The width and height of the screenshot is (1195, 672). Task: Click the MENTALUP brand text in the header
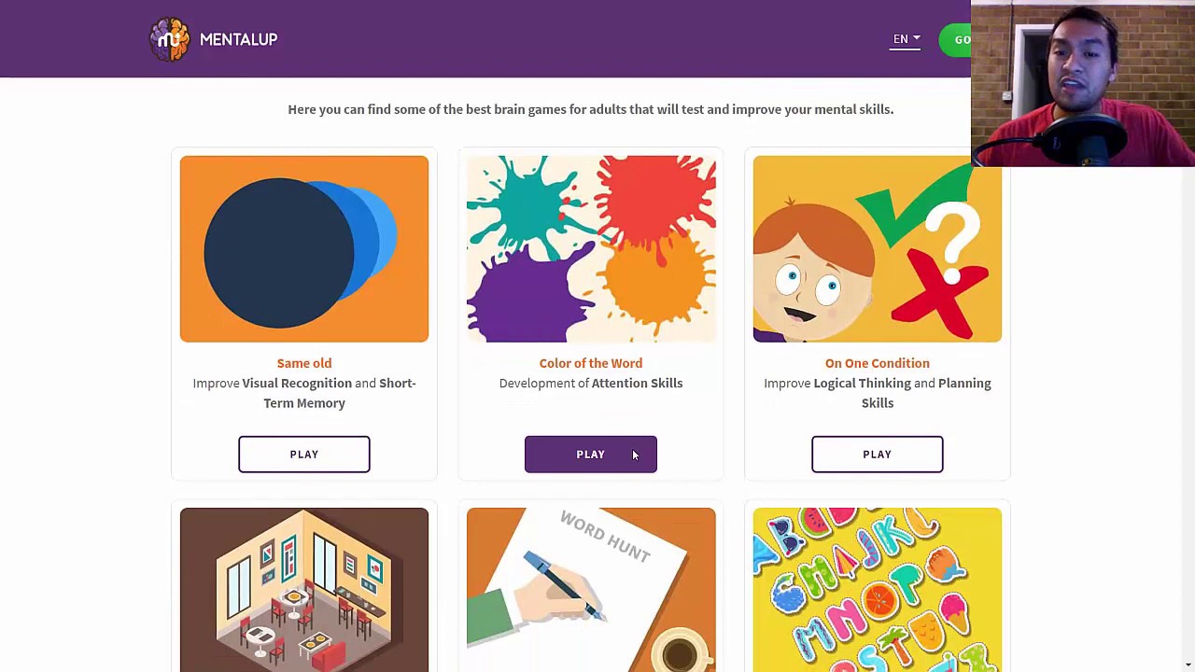pos(238,39)
